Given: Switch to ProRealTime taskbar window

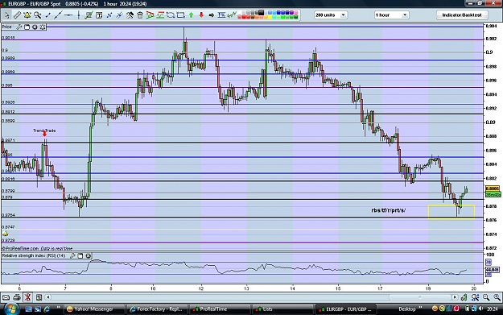Looking at the screenshot, I should (x=220, y=309).
